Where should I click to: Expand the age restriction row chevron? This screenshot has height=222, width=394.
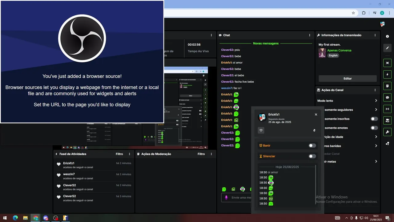[376, 137]
